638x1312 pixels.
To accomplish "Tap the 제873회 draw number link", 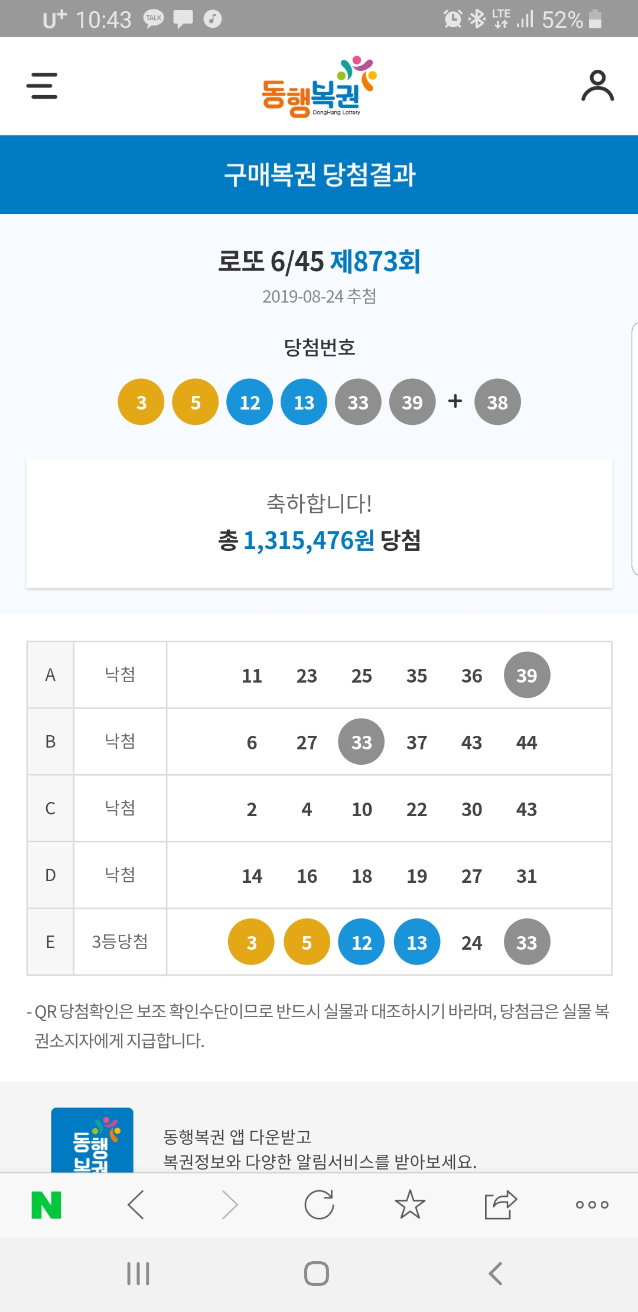I will (375, 261).
